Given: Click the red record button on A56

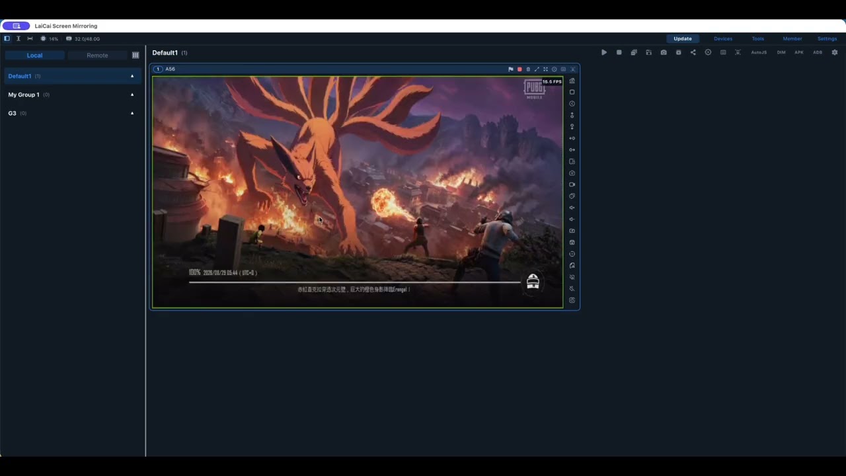Looking at the screenshot, I should pos(519,69).
